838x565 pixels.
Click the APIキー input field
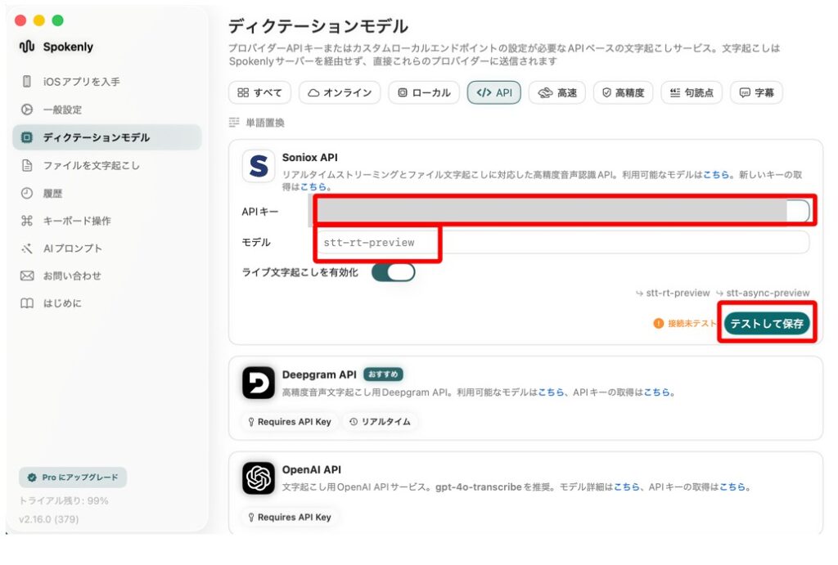[556, 212]
